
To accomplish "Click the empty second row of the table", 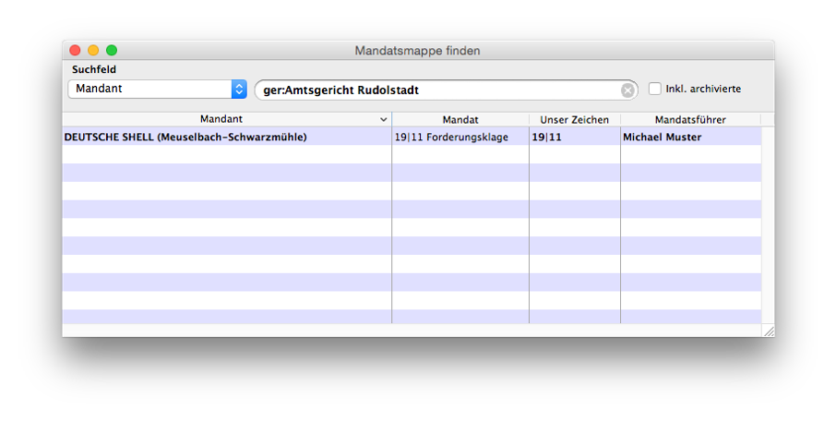I will pyautogui.click(x=412, y=155).
